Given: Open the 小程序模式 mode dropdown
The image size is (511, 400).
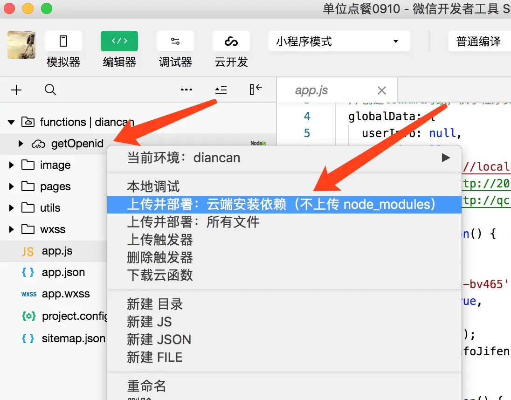Looking at the screenshot, I should click(339, 41).
